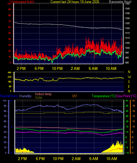Click the blue 5 on the rainfall axis
Screen dimensions: 137x163
pyautogui.click(x=11, y=127)
